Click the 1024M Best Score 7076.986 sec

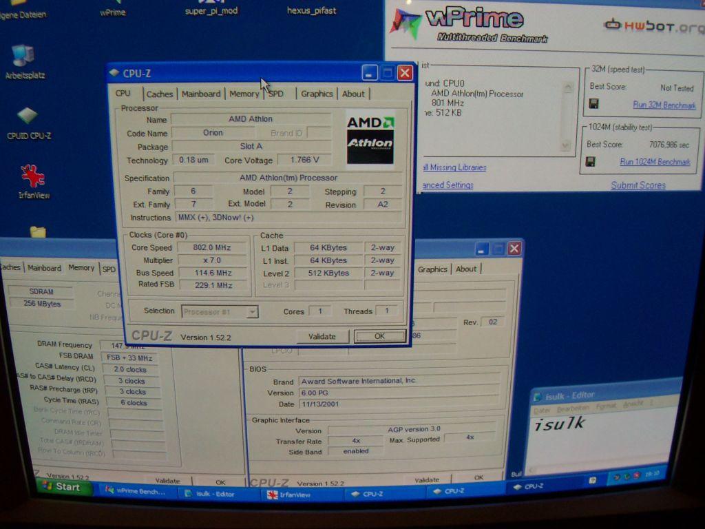coord(669,145)
